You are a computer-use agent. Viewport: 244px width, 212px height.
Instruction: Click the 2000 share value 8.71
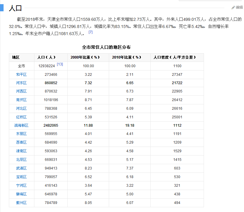pyautogui.click(x=88, y=100)
